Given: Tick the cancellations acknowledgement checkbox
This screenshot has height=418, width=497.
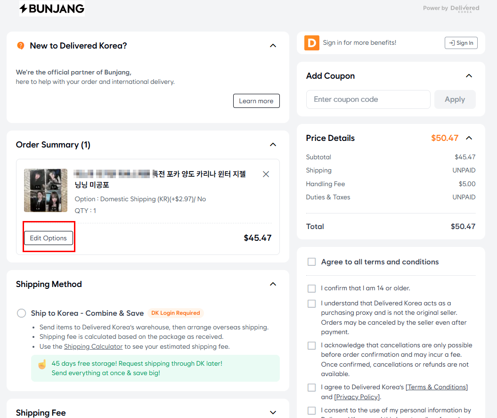Looking at the screenshot, I should 311,346.
